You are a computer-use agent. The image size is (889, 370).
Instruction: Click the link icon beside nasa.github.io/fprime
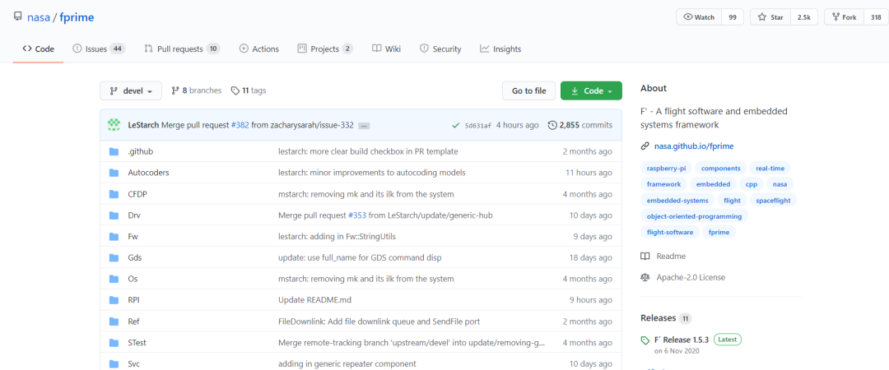tap(645, 146)
